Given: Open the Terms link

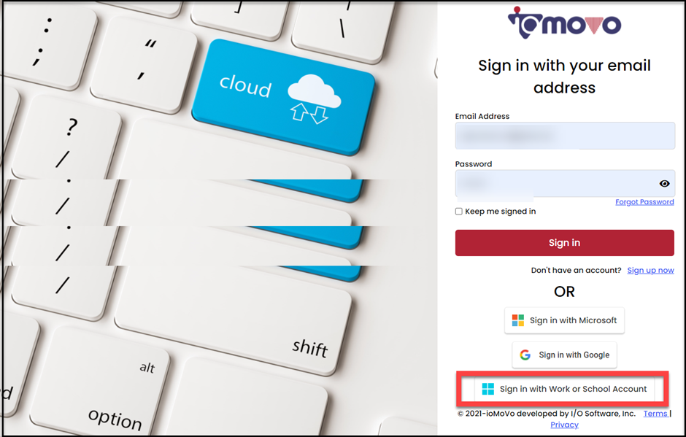Looking at the screenshot, I should click(655, 414).
